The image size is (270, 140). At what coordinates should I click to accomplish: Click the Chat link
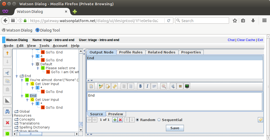coord(231,40)
